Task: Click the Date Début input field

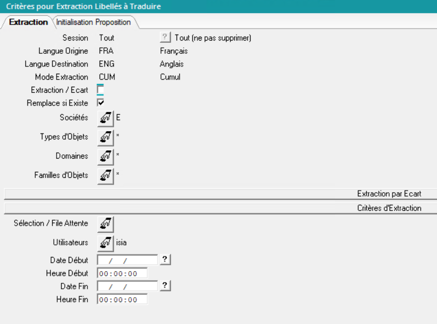Action: (128, 260)
